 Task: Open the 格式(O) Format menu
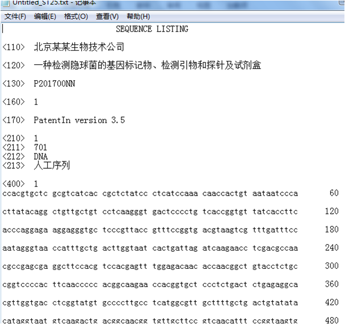click(75, 16)
